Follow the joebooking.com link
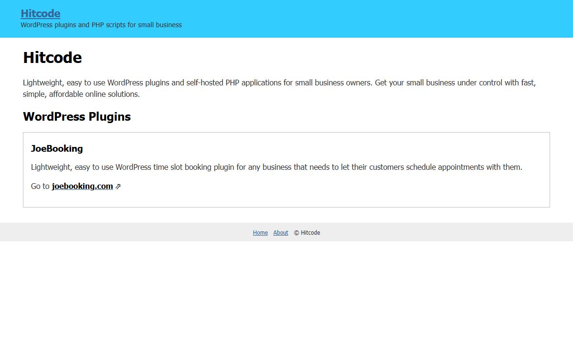This screenshot has height=353, width=573. click(82, 186)
